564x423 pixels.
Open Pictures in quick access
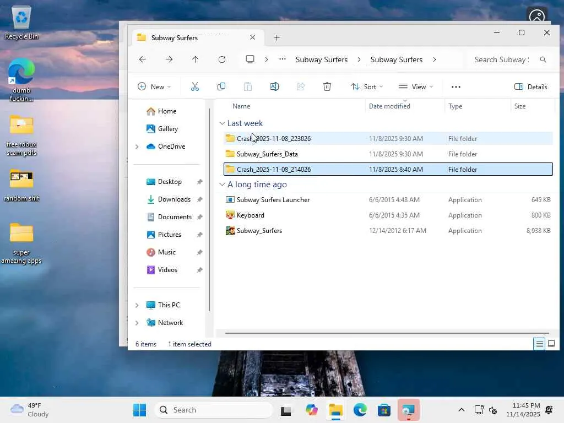click(170, 235)
